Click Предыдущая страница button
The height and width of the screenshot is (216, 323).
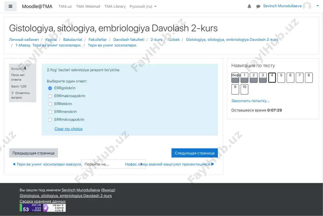click(33, 153)
